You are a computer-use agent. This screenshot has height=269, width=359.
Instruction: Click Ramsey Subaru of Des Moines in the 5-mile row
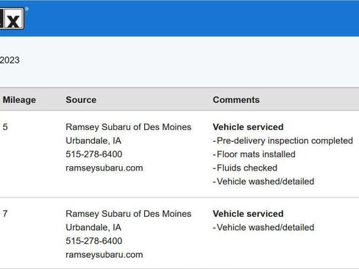129,127
